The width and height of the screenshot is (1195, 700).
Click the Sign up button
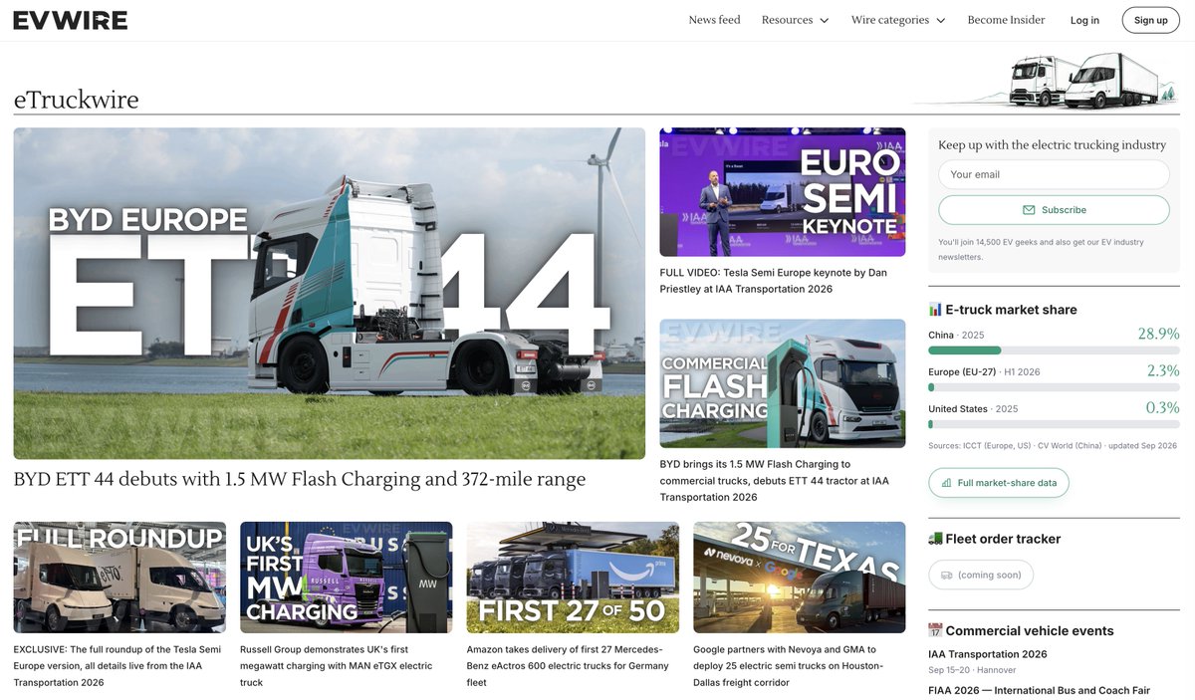1150,20
